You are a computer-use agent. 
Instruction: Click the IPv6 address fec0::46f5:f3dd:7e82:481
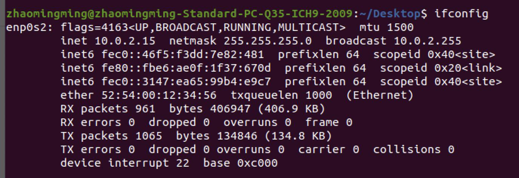(x=182, y=55)
